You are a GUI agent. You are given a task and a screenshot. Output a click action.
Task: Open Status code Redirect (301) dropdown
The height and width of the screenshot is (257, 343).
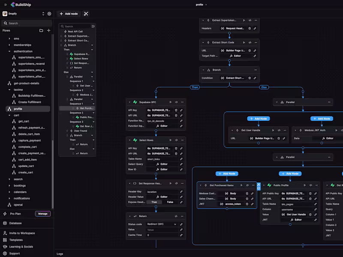click(x=162, y=224)
